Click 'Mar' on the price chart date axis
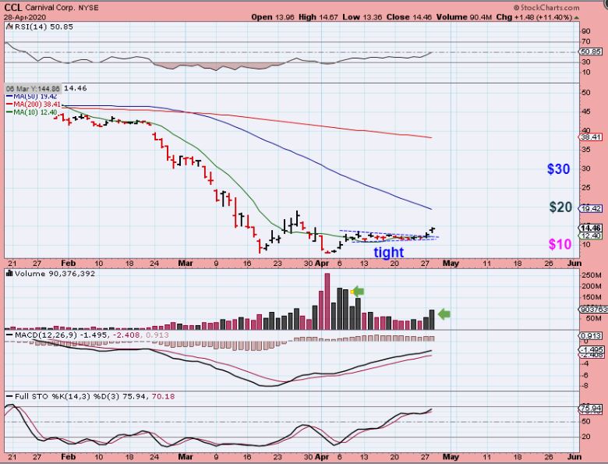Screen dimensions: 608x464 click(x=186, y=264)
